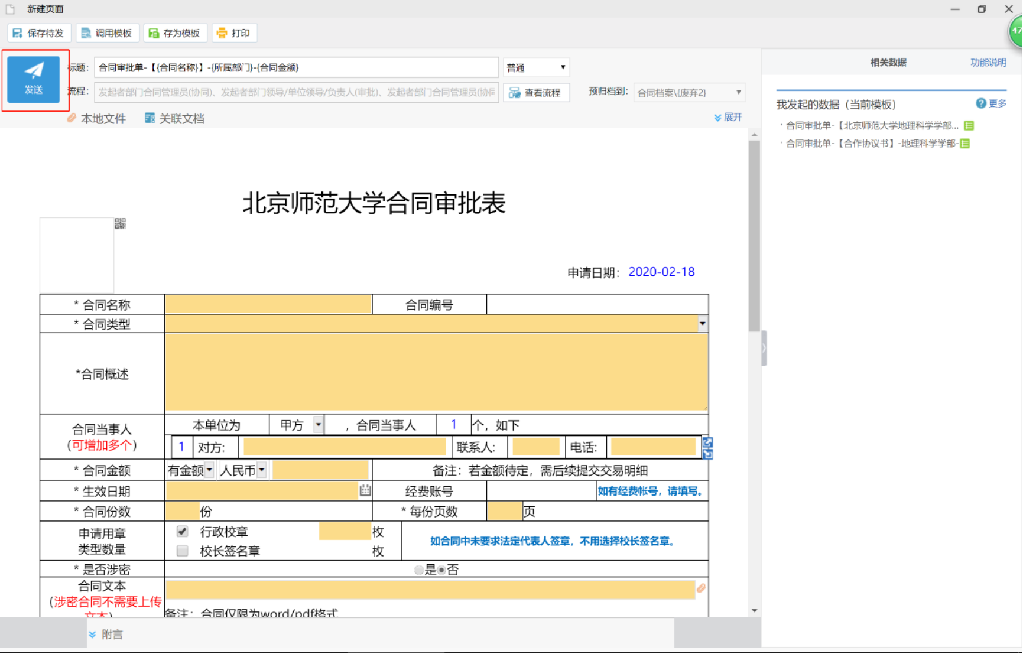
Task: Expand the 预归档到 archive dropdown
Action: point(689,93)
